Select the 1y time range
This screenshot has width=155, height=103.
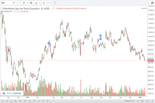point(11,101)
